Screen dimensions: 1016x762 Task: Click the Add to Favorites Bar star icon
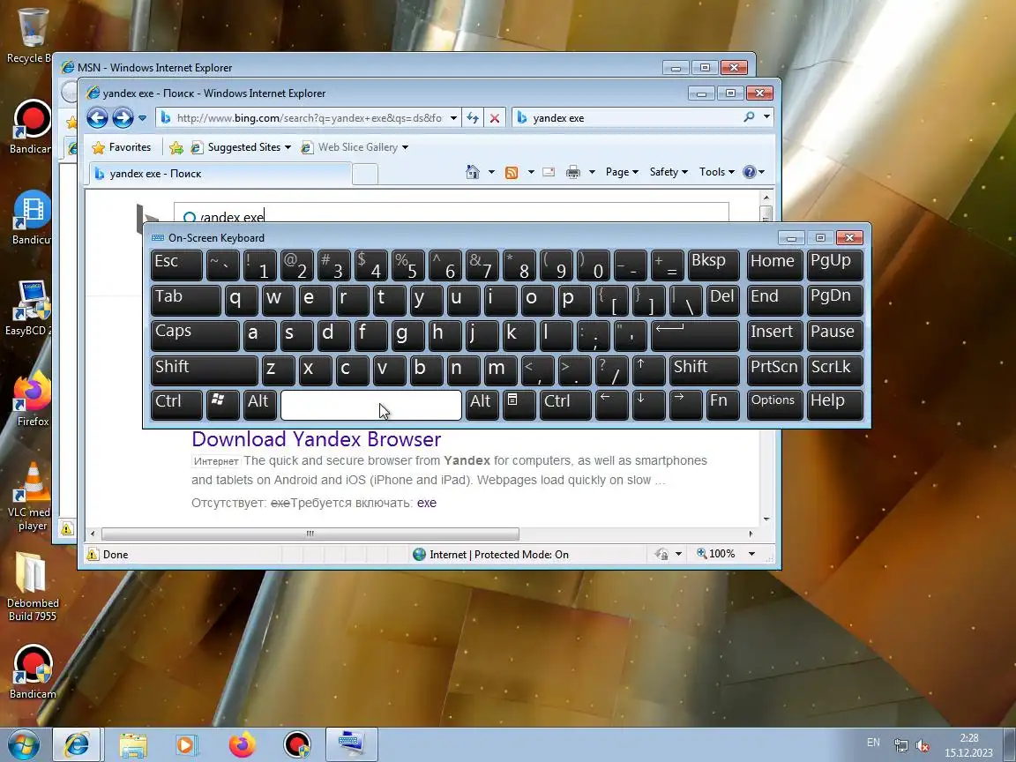click(x=176, y=148)
